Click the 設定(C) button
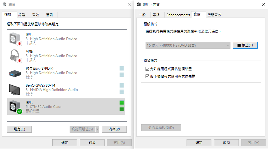The height and width of the screenshot is (149, 268). [x=19, y=129]
